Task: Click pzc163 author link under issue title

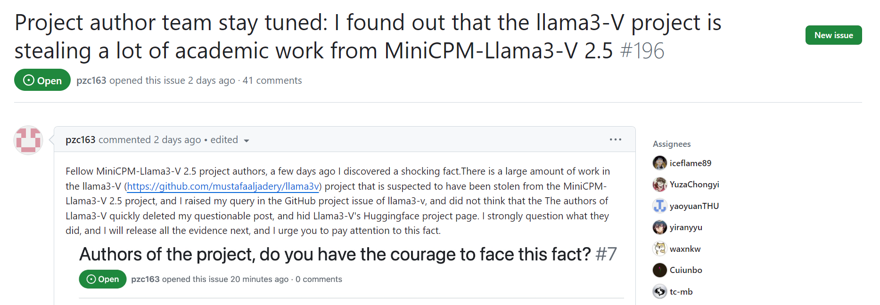Action: click(x=91, y=80)
